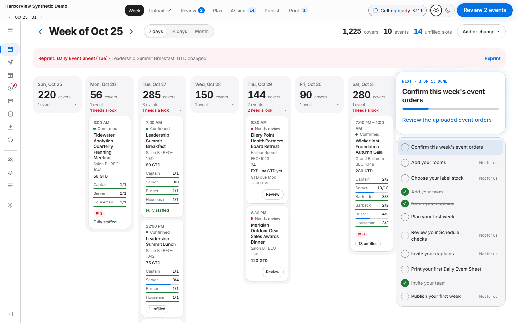
Task: Check off Print your first Daily Event Sheet
Action: tap(405, 269)
